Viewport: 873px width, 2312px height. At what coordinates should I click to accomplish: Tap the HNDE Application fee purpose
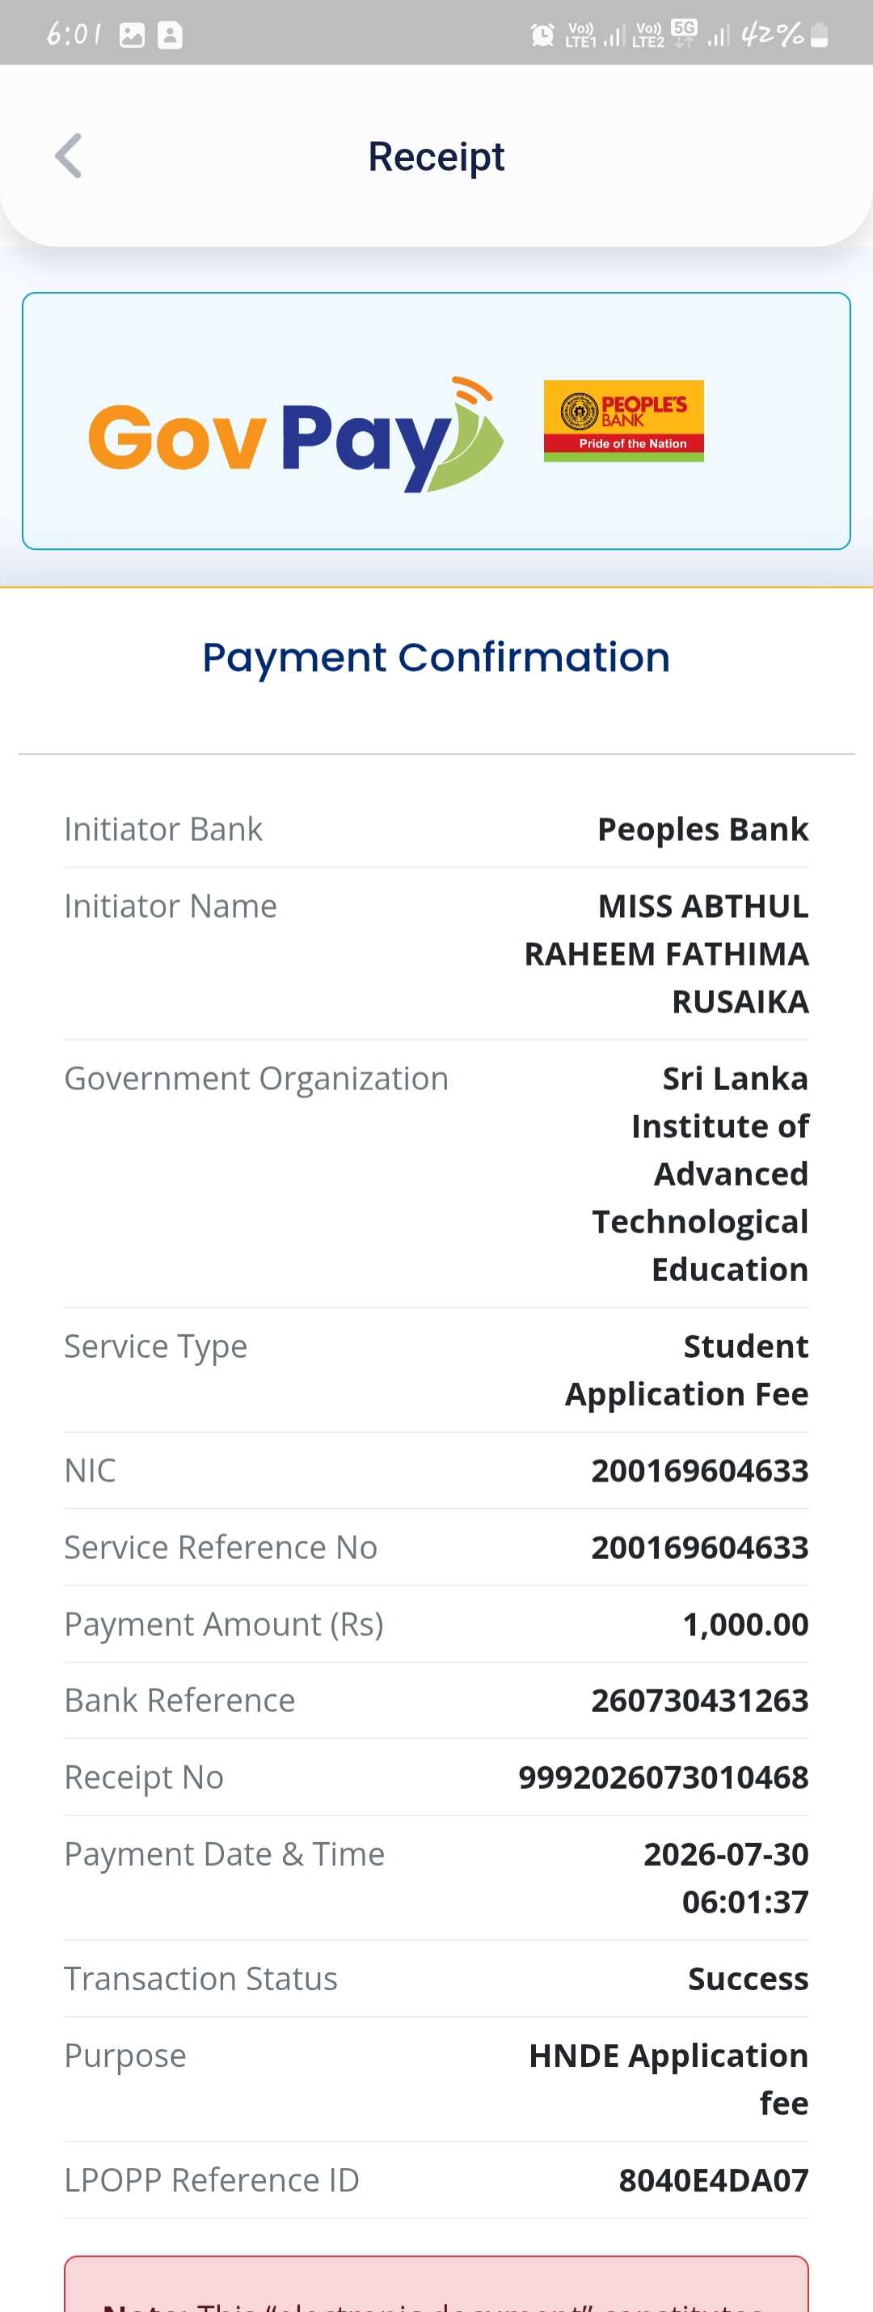tap(668, 2080)
